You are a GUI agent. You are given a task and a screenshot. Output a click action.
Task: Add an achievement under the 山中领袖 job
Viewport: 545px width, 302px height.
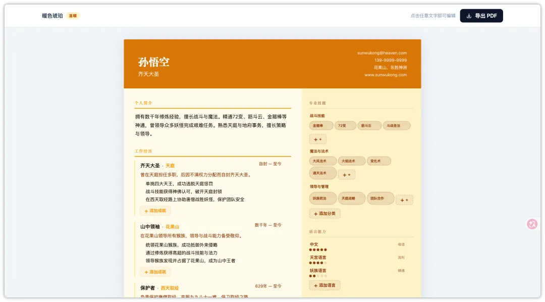155,272
